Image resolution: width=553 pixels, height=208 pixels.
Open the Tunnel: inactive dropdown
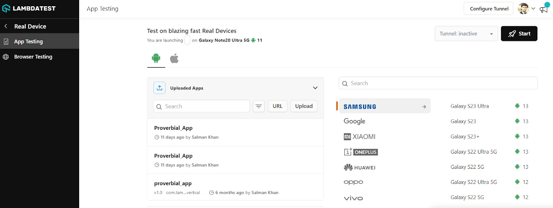tap(466, 33)
